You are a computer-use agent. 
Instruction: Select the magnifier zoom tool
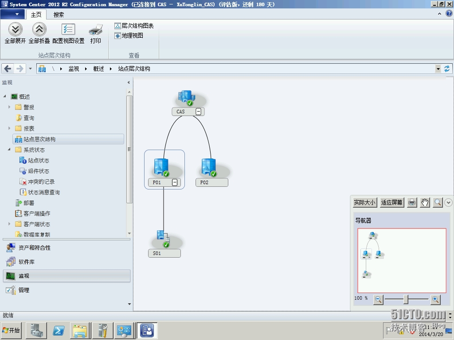pos(438,202)
